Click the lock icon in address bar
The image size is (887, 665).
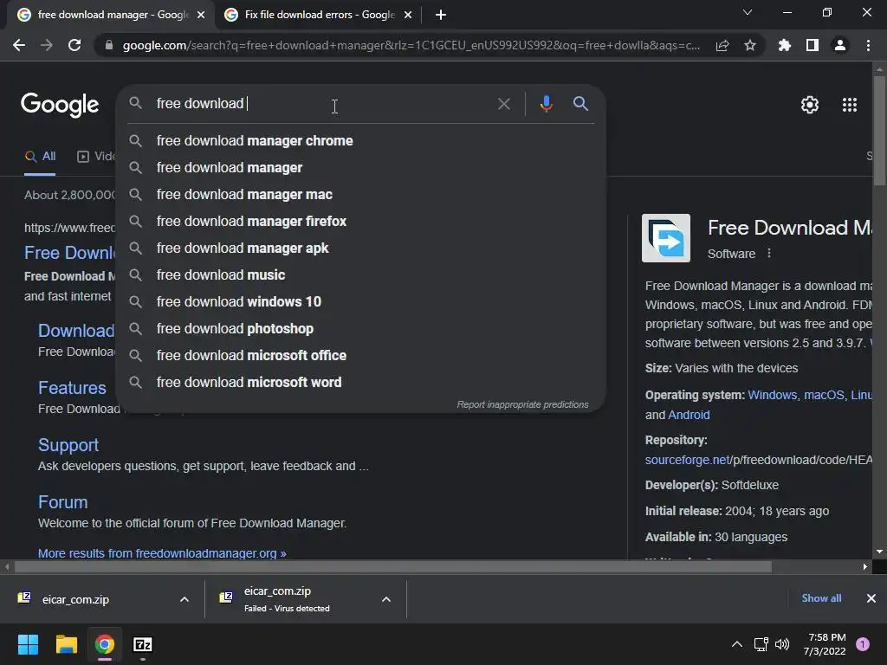pyautogui.click(x=108, y=45)
